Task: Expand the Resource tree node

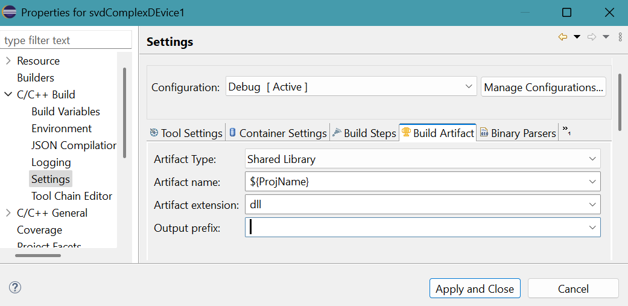Action: pyautogui.click(x=8, y=61)
